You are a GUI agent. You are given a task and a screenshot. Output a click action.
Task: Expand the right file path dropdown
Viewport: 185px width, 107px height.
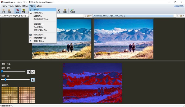click(x=175, y=16)
